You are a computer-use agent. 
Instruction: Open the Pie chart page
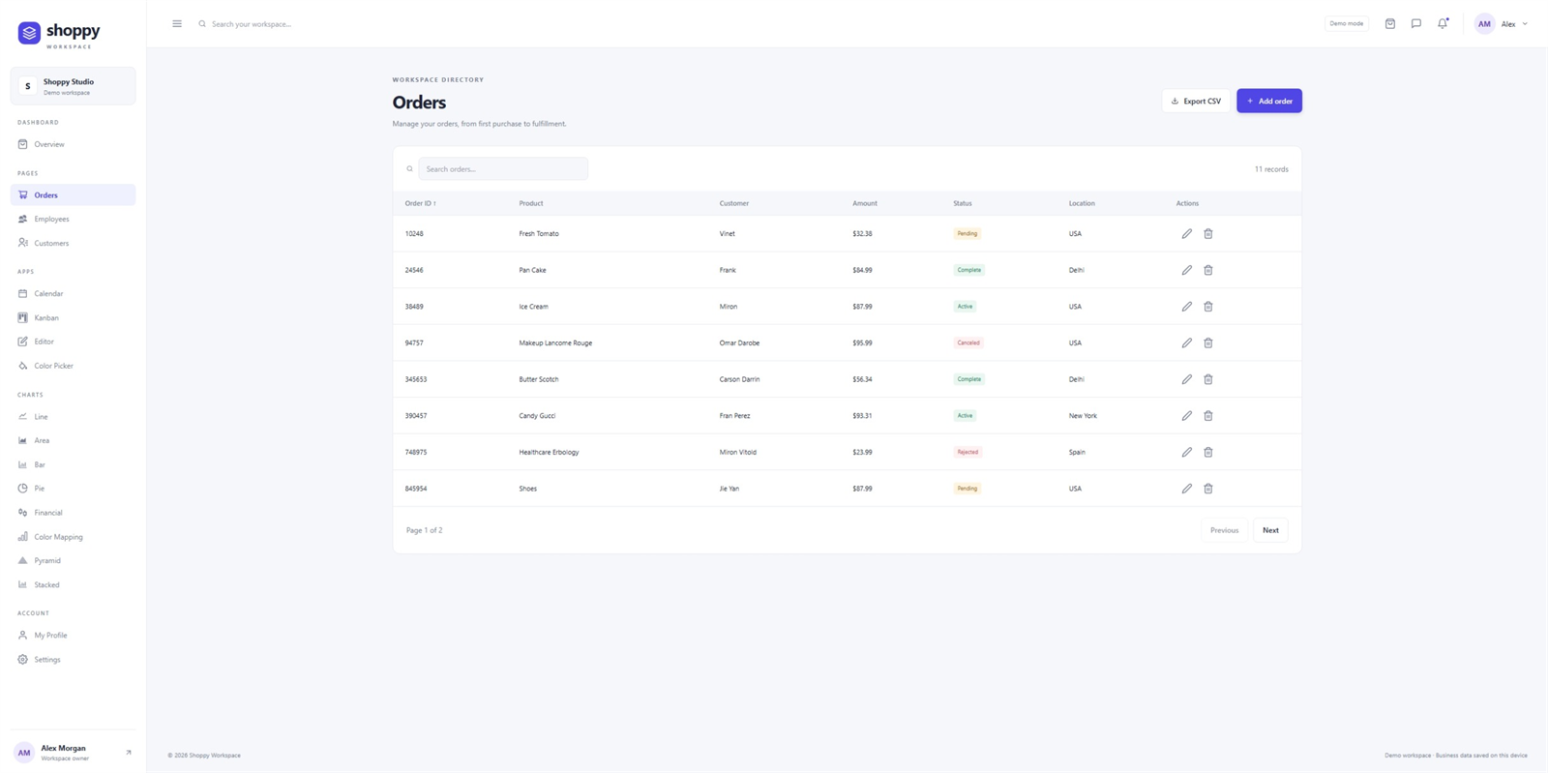click(73, 489)
